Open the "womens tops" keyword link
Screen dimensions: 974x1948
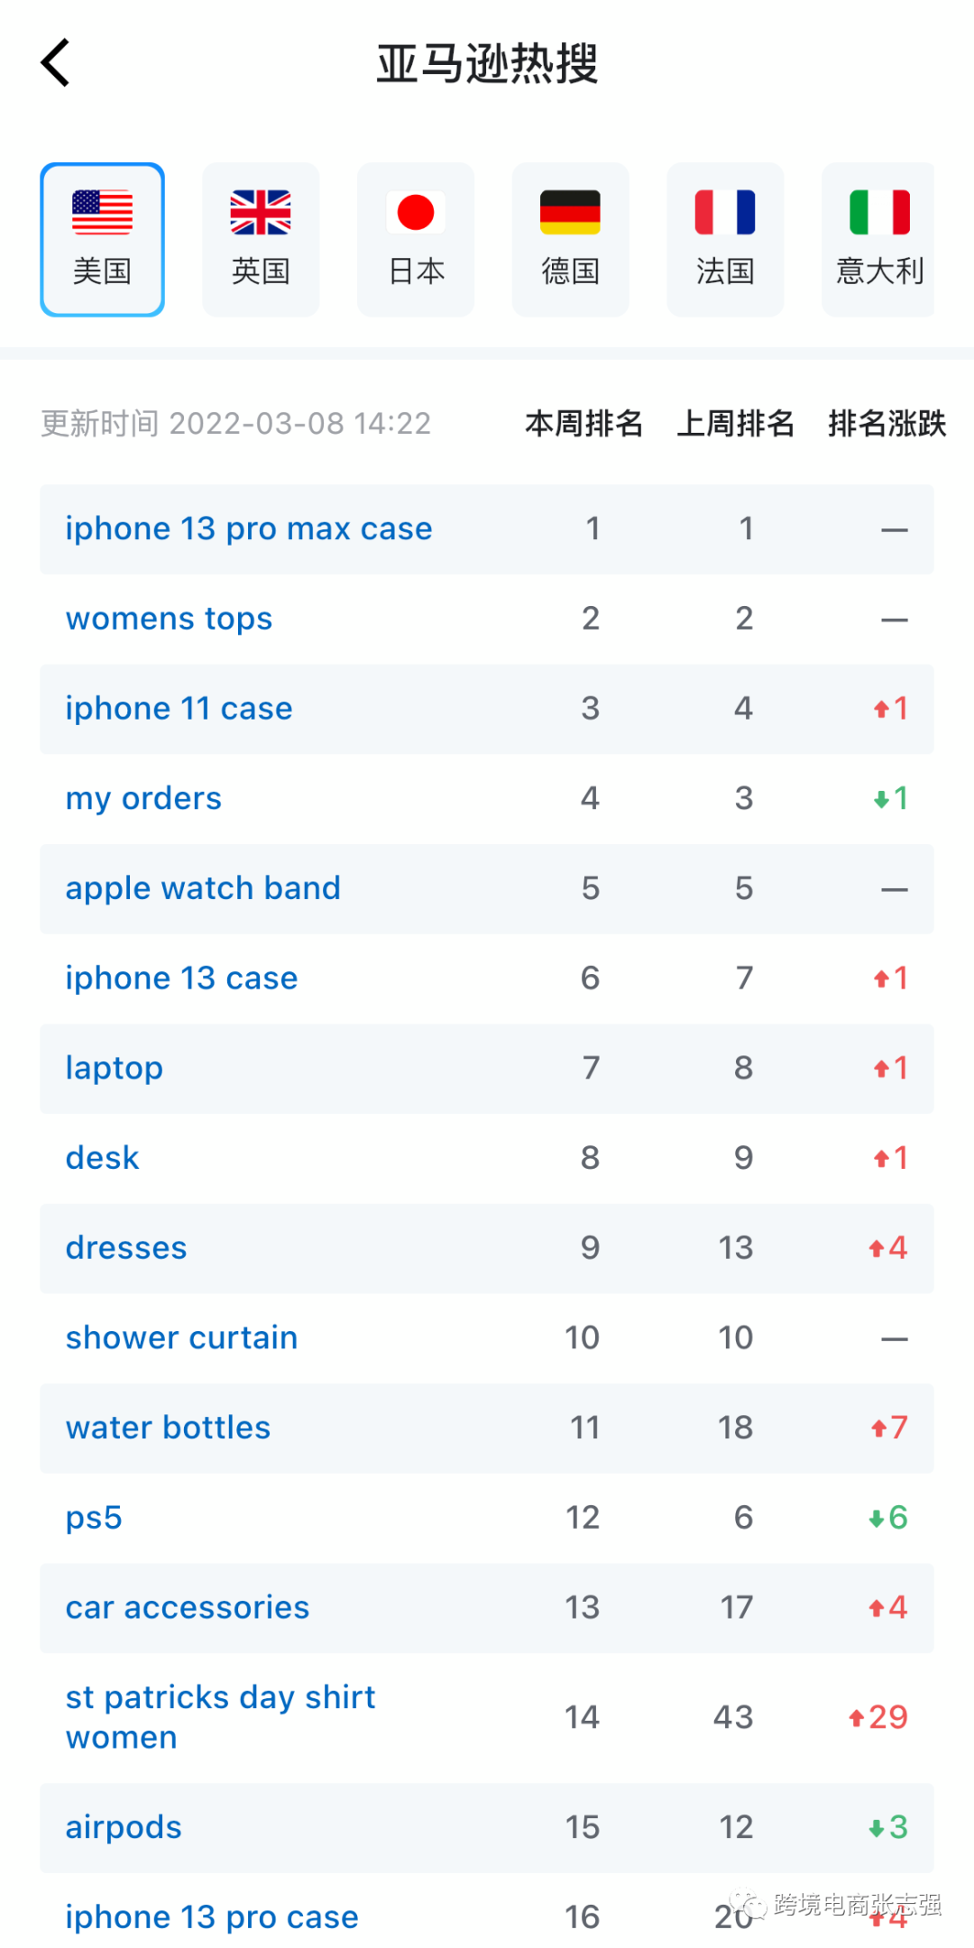[169, 619]
